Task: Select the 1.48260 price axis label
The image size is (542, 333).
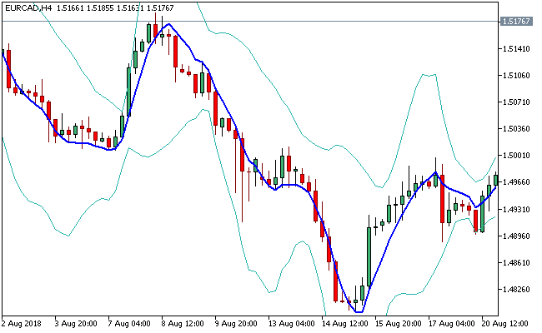Action: pyautogui.click(x=517, y=290)
